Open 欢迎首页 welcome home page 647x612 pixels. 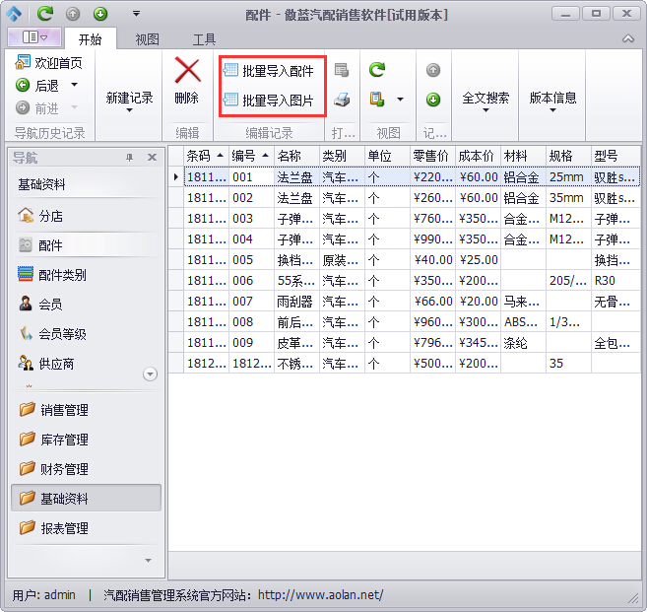click(x=49, y=63)
